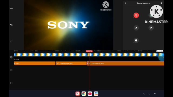
Task: Open the apps grid from the dock
Action: click(x=96, y=93)
